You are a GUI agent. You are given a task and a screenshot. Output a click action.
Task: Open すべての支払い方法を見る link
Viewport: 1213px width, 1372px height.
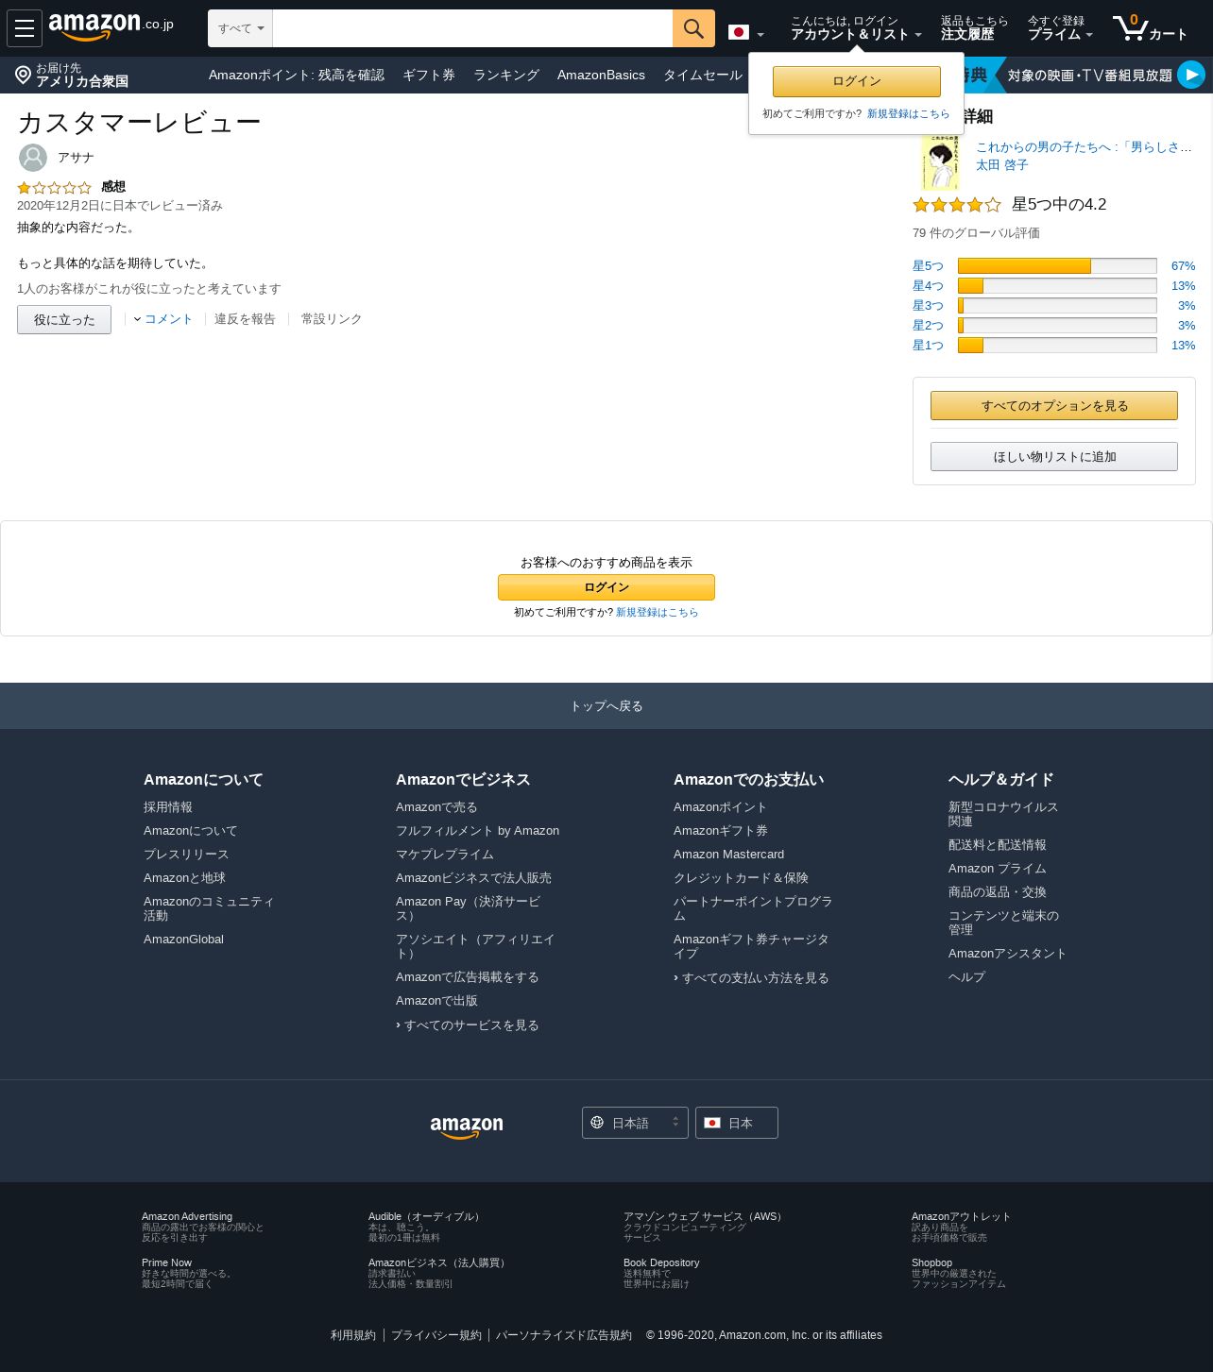751,978
